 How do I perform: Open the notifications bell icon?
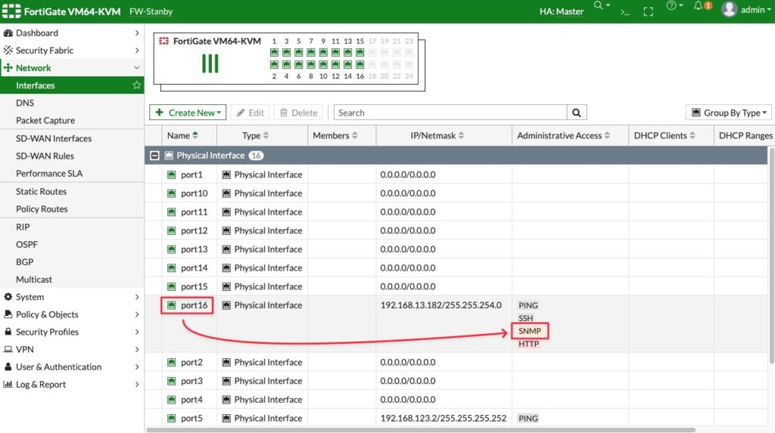pyautogui.click(x=698, y=5)
